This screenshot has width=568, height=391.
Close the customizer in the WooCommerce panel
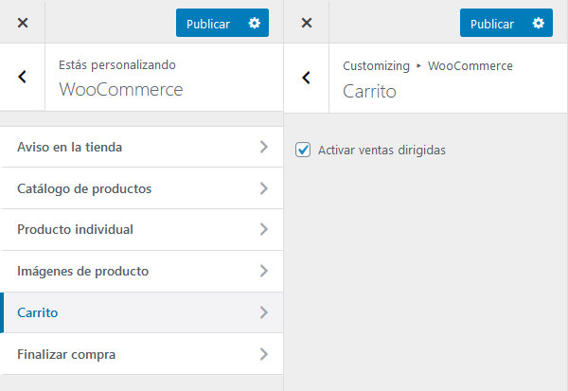click(23, 24)
